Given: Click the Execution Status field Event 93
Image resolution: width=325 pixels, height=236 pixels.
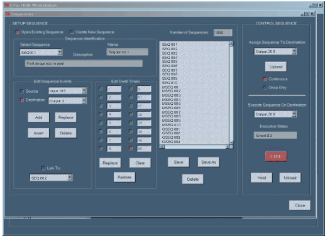Looking at the screenshot, I should coord(275,135).
